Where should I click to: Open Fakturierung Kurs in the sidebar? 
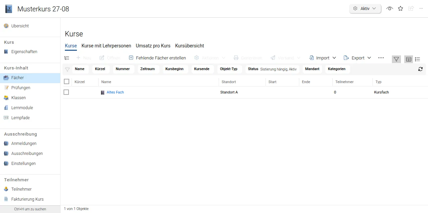pos(30,199)
